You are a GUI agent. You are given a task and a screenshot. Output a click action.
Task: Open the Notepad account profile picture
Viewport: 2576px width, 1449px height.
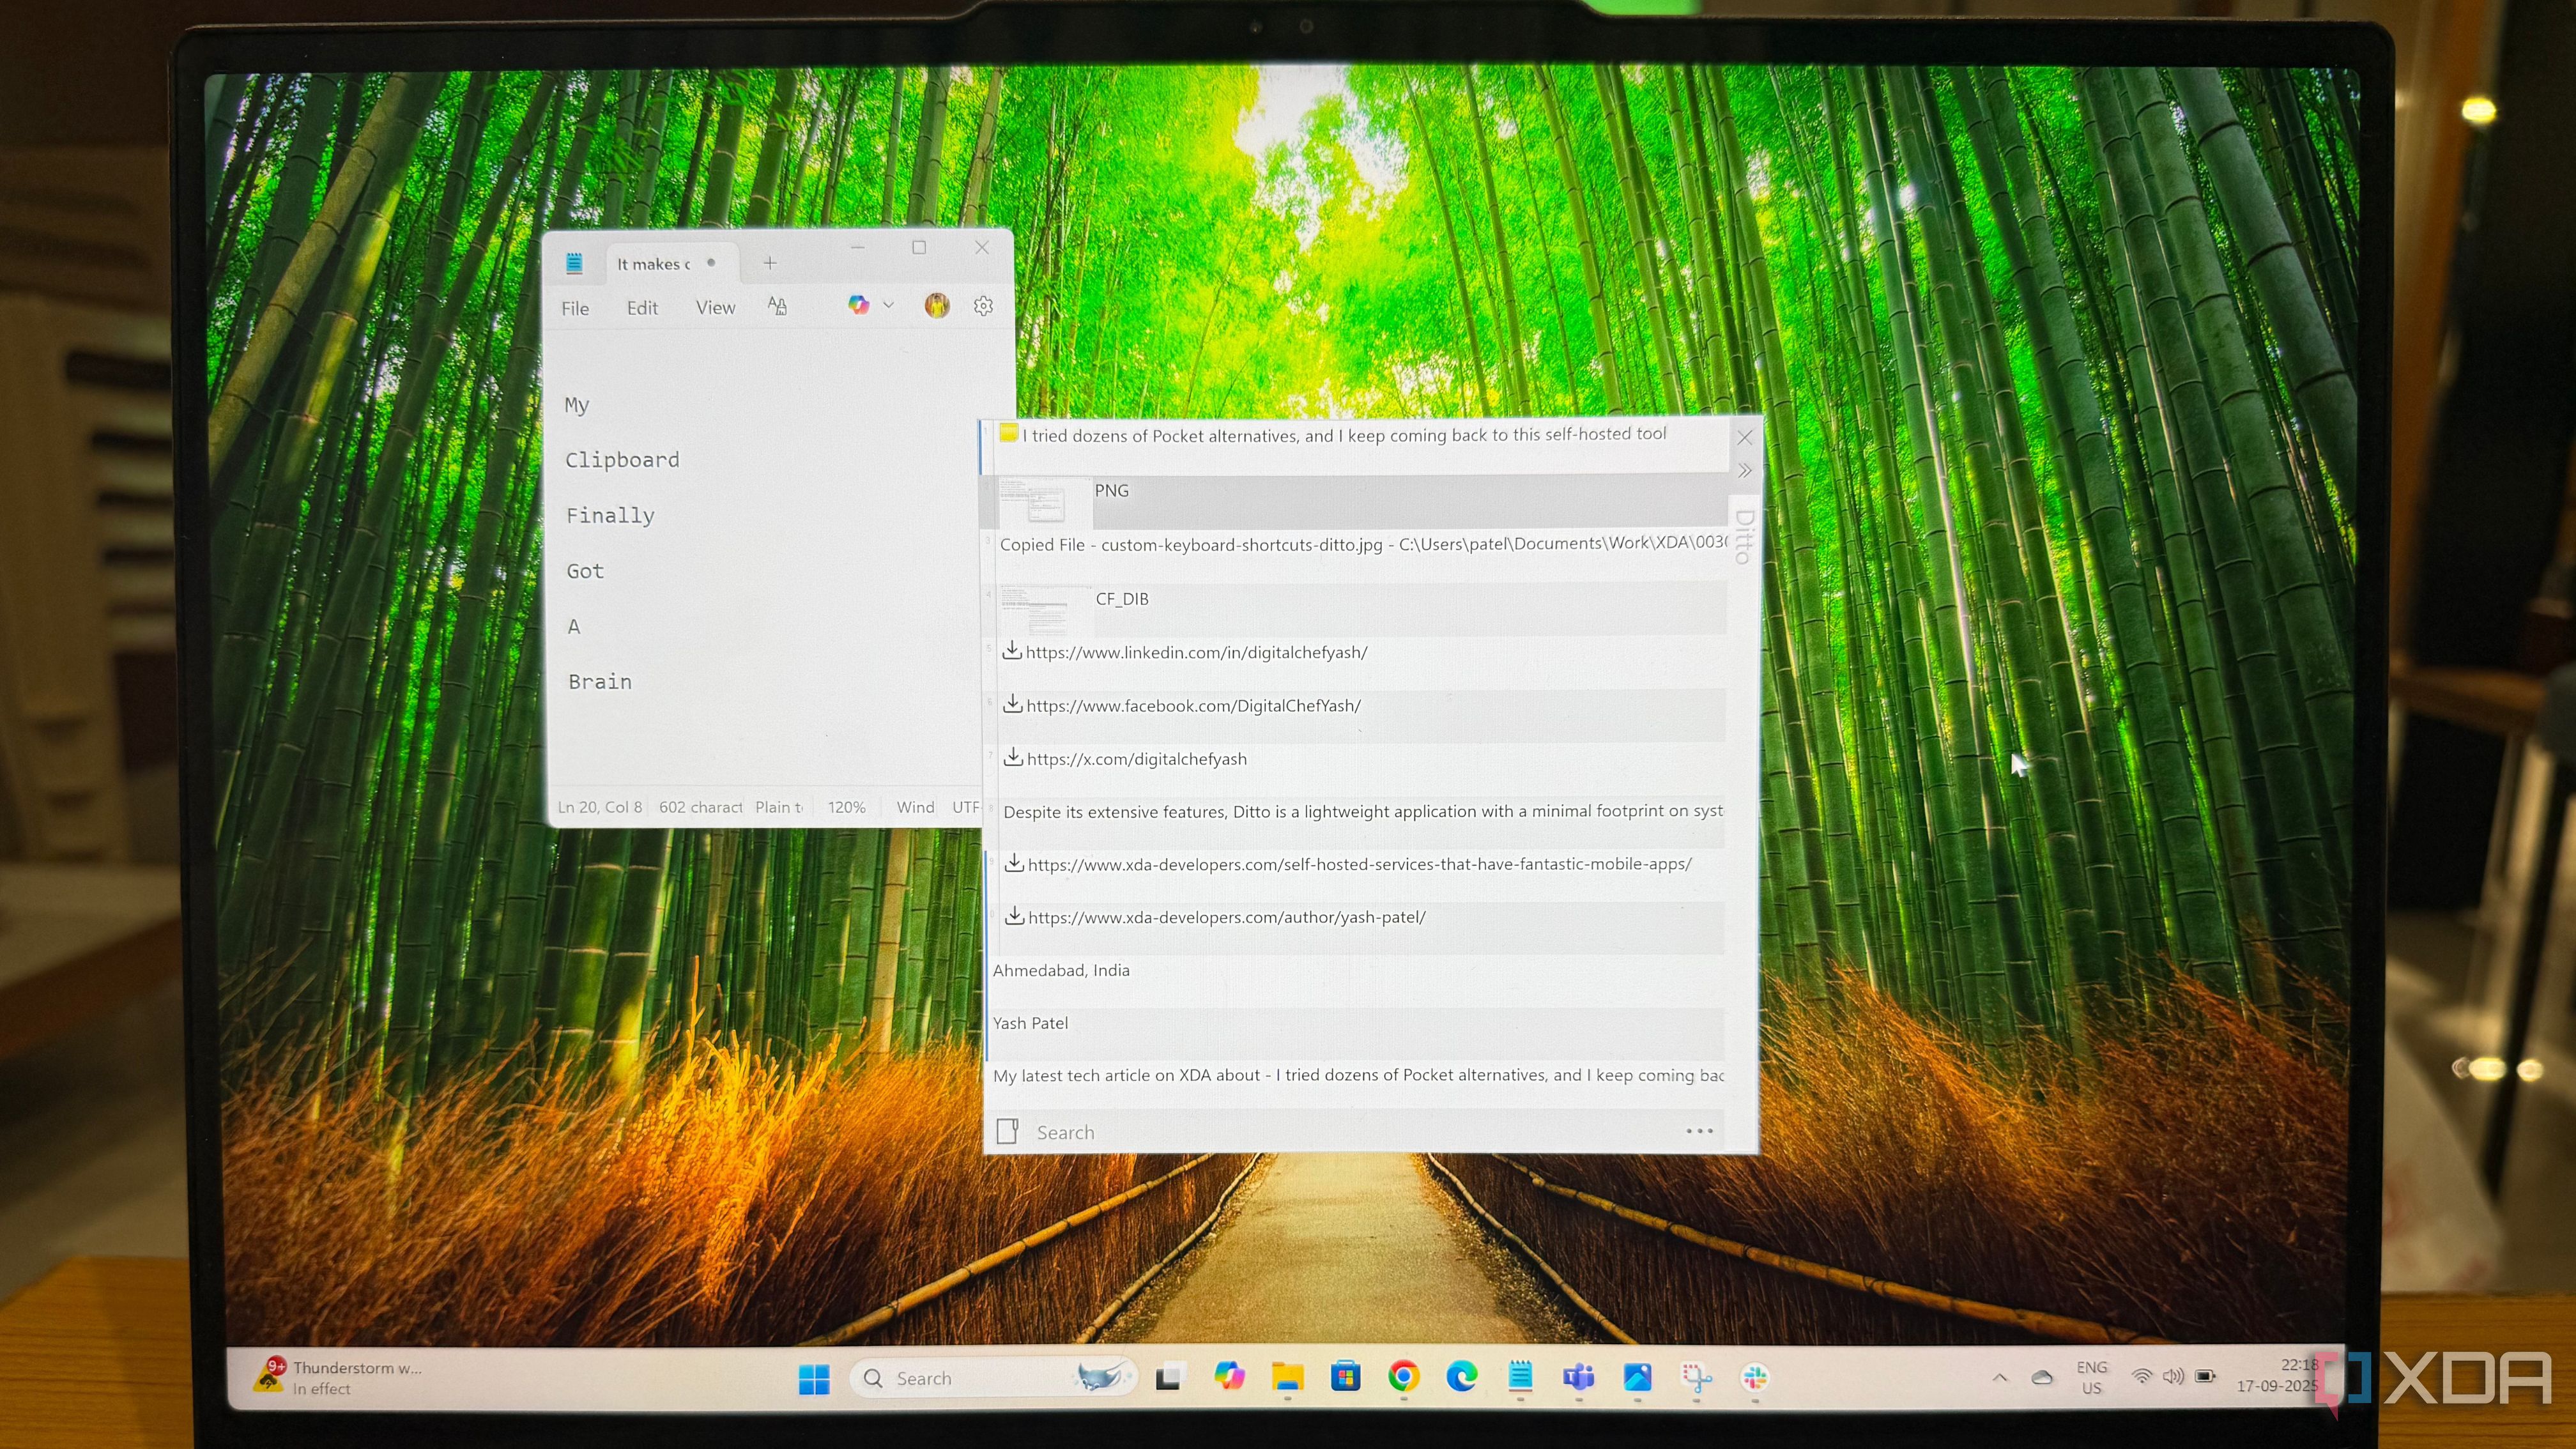click(x=937, y=306)
